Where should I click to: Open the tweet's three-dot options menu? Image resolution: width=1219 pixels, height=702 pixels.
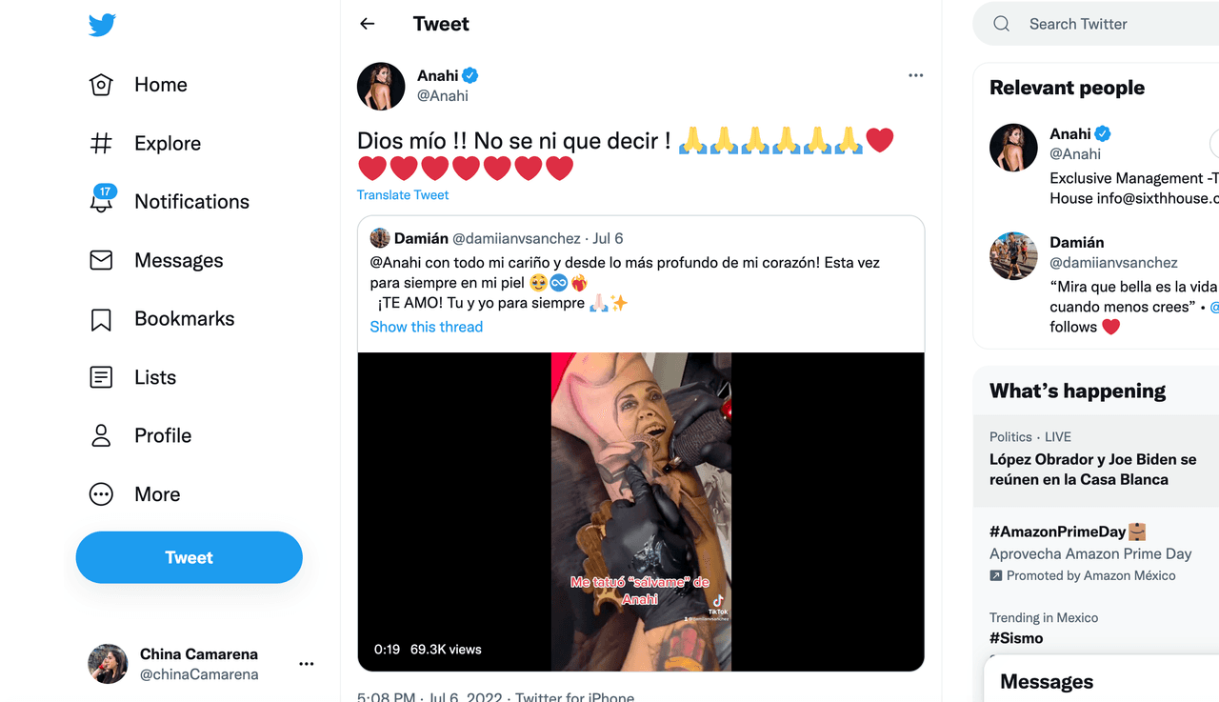[x=915, y=75]
